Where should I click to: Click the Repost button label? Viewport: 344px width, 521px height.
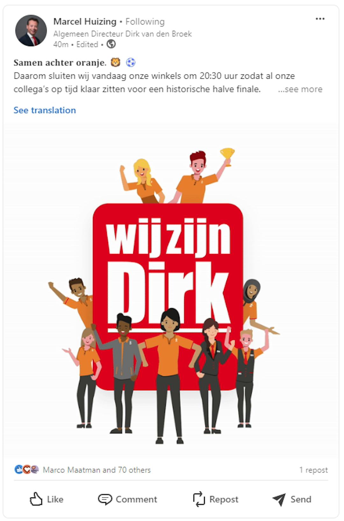pyautogui.click(x=224, y=499)
